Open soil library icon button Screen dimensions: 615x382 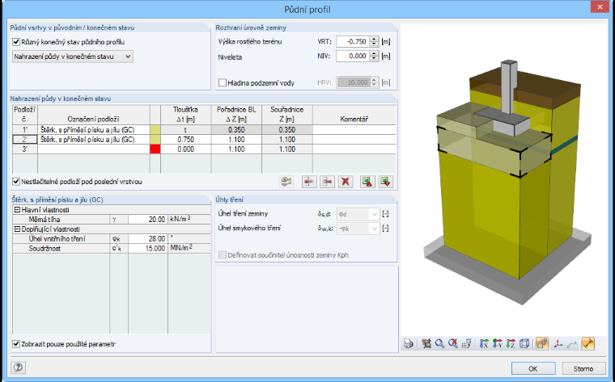tap(286, 182)
